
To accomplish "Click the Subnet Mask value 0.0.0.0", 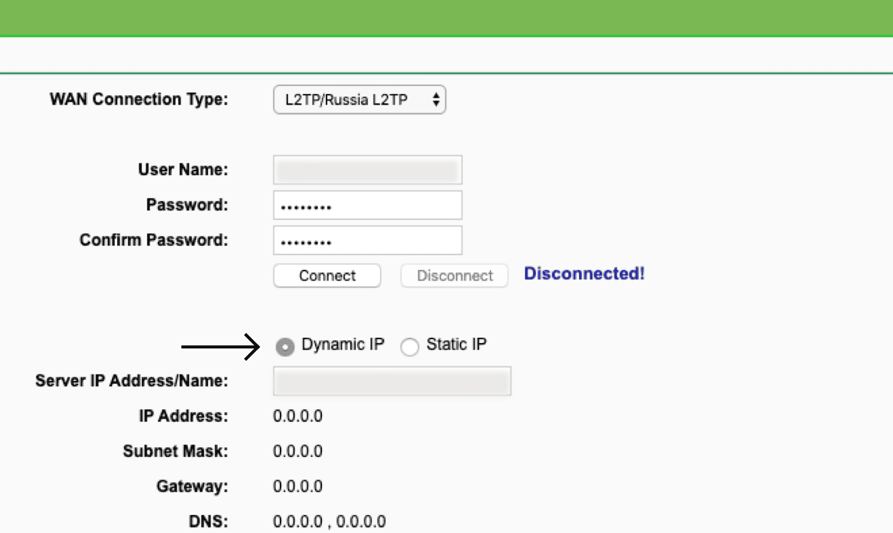I will tap(298, 452).
